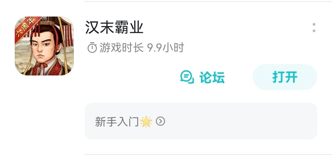Tap the circled arrow next to 新手入门
Image resolution: width=332 pixels, height=161 pixels.
160,121
